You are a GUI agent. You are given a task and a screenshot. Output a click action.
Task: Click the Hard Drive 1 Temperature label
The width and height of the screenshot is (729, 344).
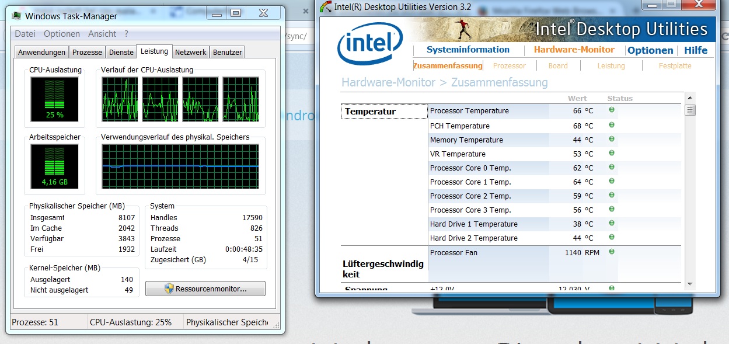point(473,224)
